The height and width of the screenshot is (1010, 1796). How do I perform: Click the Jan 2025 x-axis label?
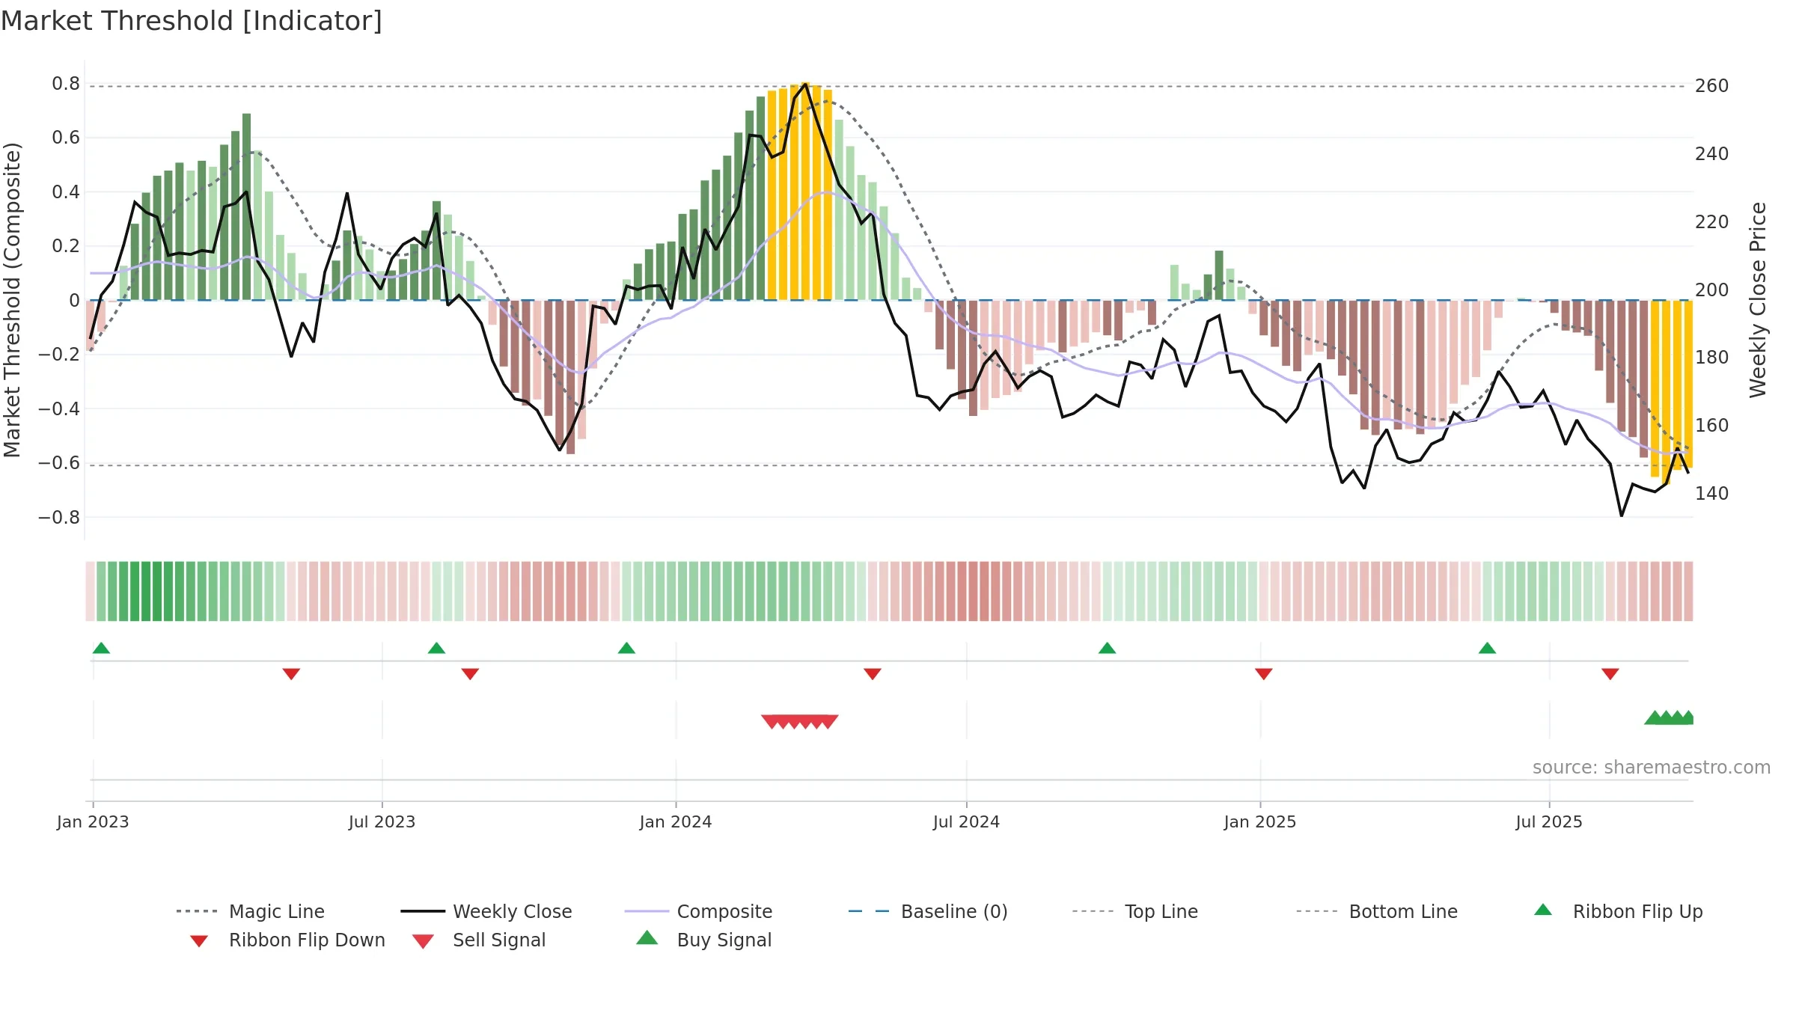[x=1260, y=821]
